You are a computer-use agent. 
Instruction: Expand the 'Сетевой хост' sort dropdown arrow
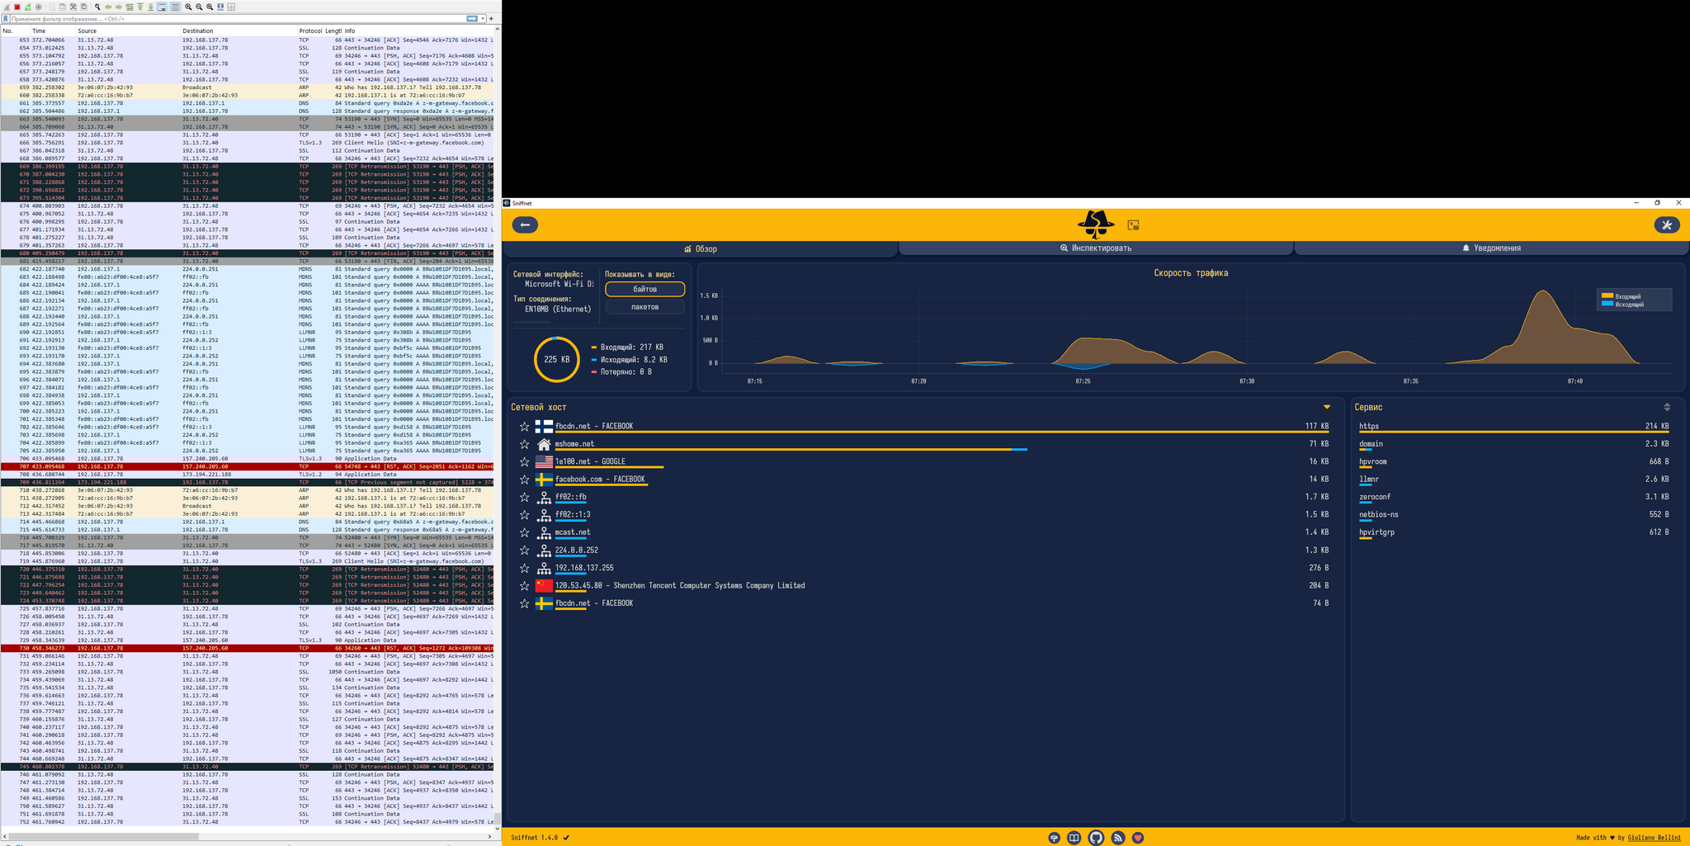point(1327,407)
